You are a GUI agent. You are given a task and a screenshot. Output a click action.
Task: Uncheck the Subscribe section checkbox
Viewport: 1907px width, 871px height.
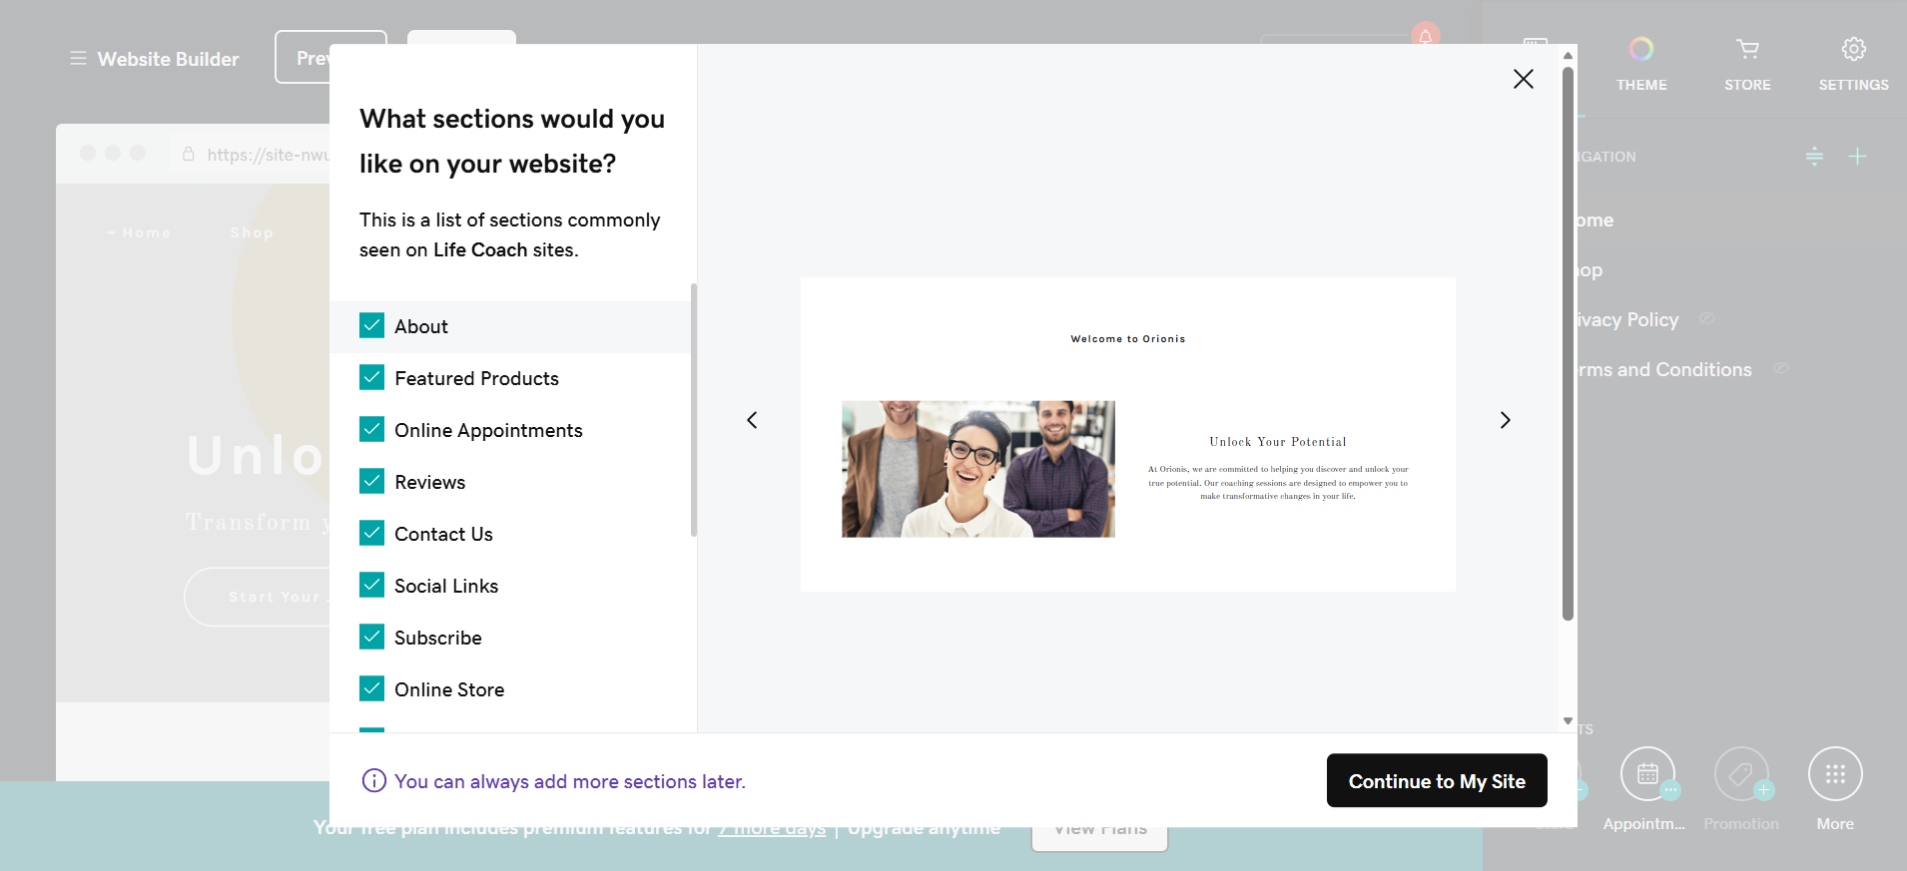click(x=371, y=637)
